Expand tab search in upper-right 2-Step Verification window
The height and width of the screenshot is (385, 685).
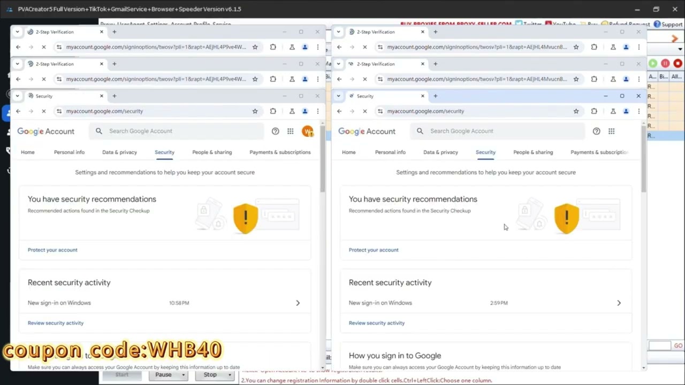(x=338, y=32)
